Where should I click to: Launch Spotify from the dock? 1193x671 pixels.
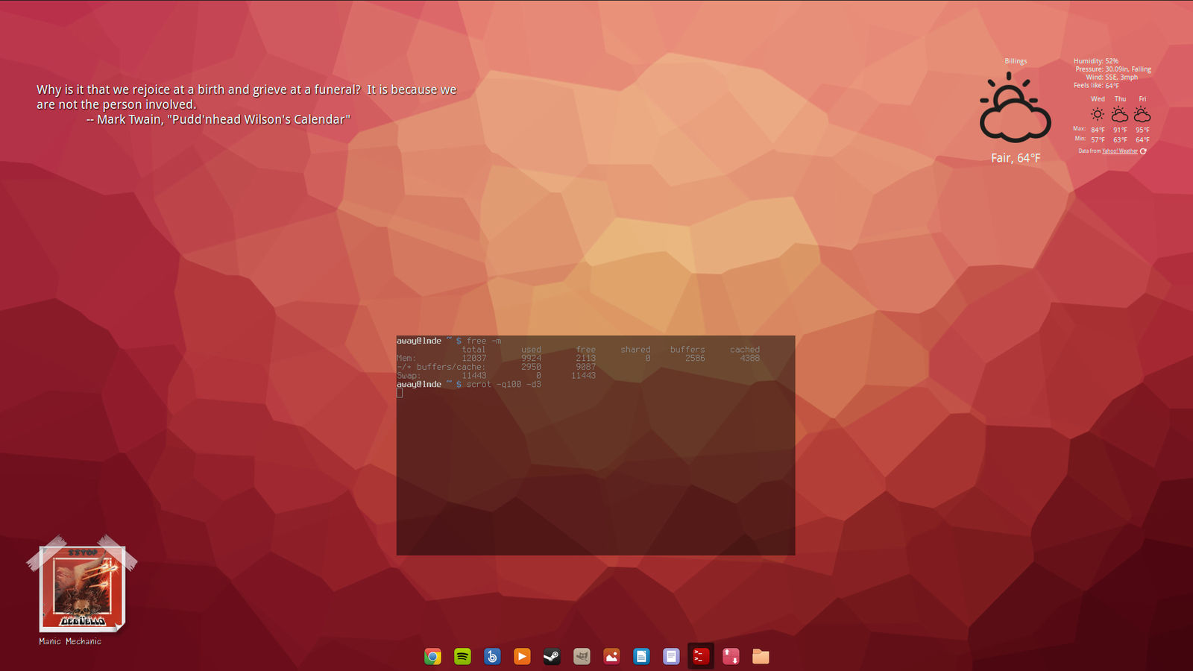pos(462,656)
